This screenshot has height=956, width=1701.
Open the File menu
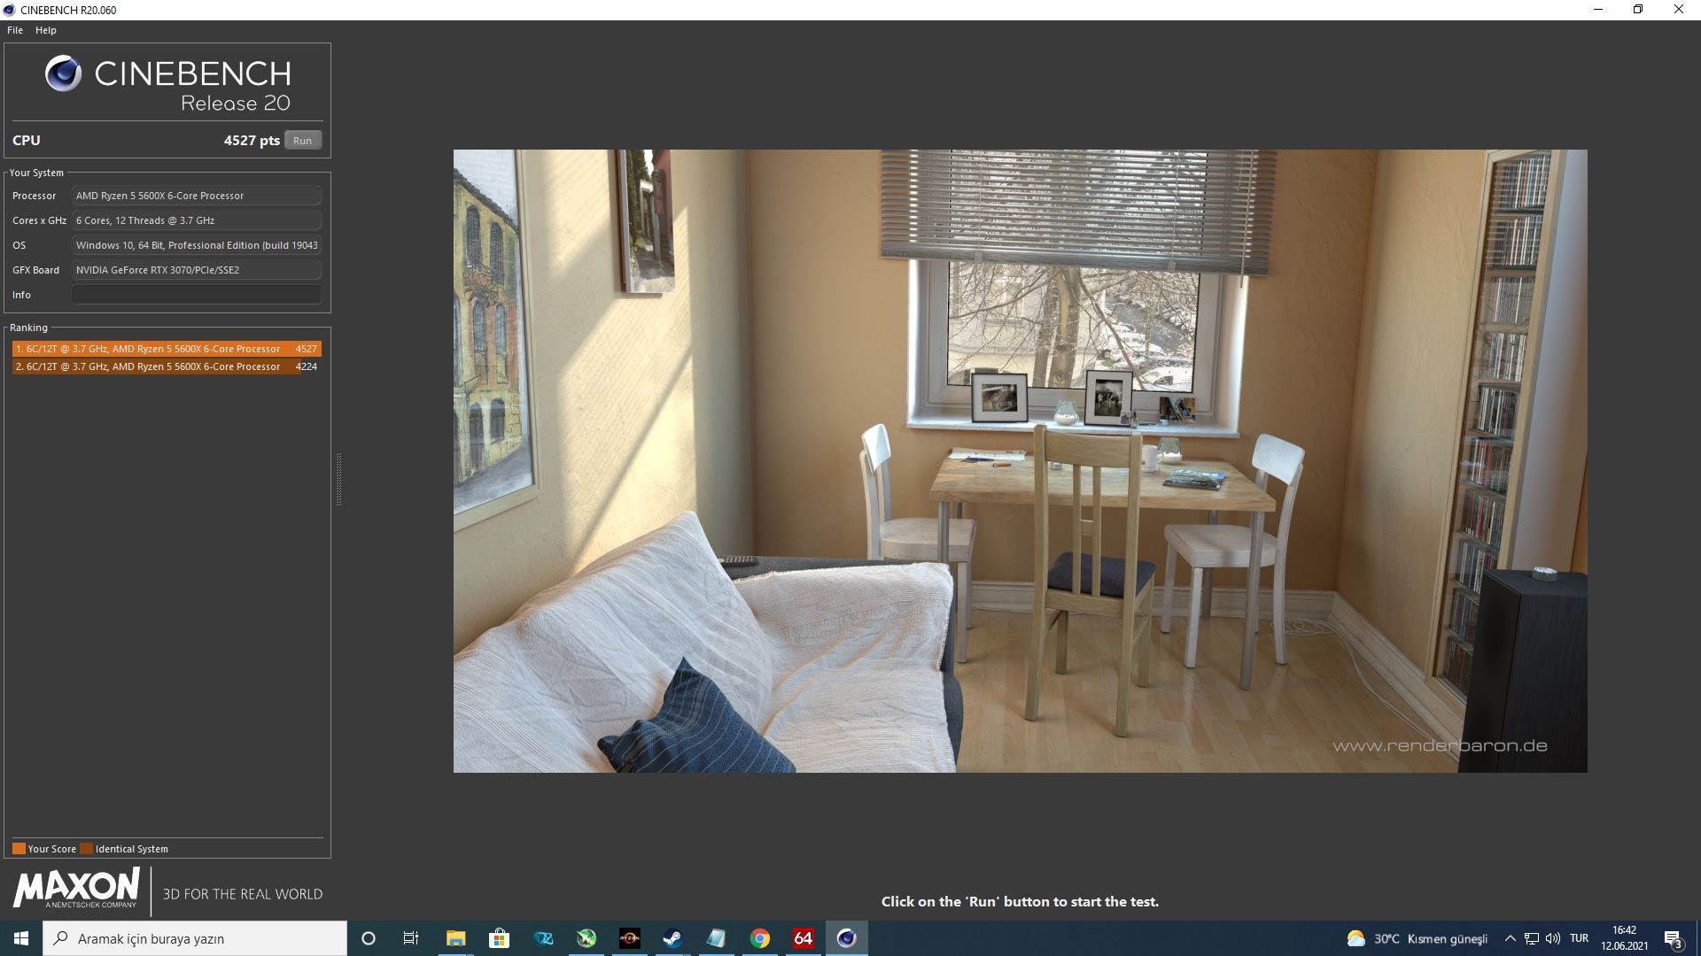click(15, 30)
